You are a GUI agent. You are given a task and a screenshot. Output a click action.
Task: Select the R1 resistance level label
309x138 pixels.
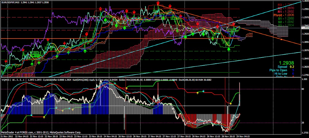[x=286, y=12]
